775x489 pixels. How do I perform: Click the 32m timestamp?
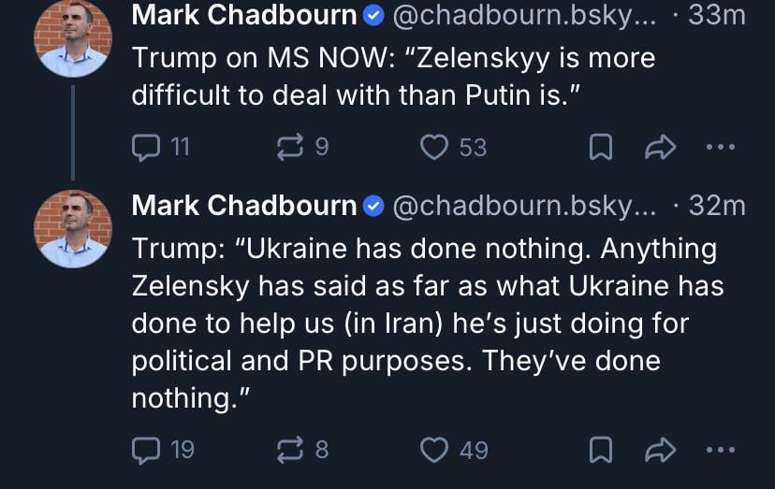coord(717,206)
